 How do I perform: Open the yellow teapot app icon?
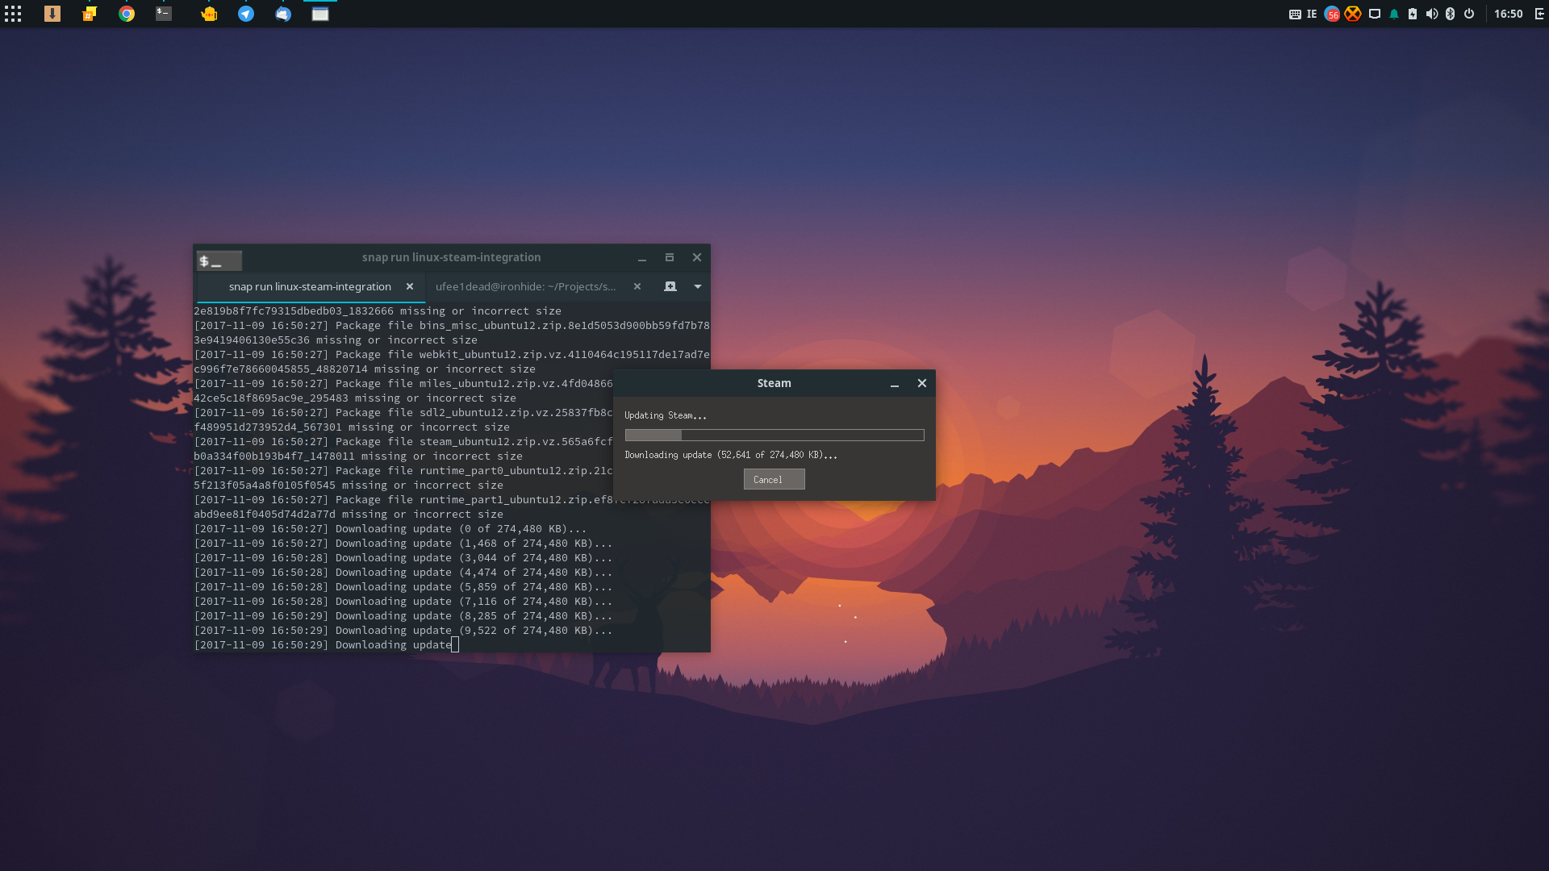tap(209, 14)
